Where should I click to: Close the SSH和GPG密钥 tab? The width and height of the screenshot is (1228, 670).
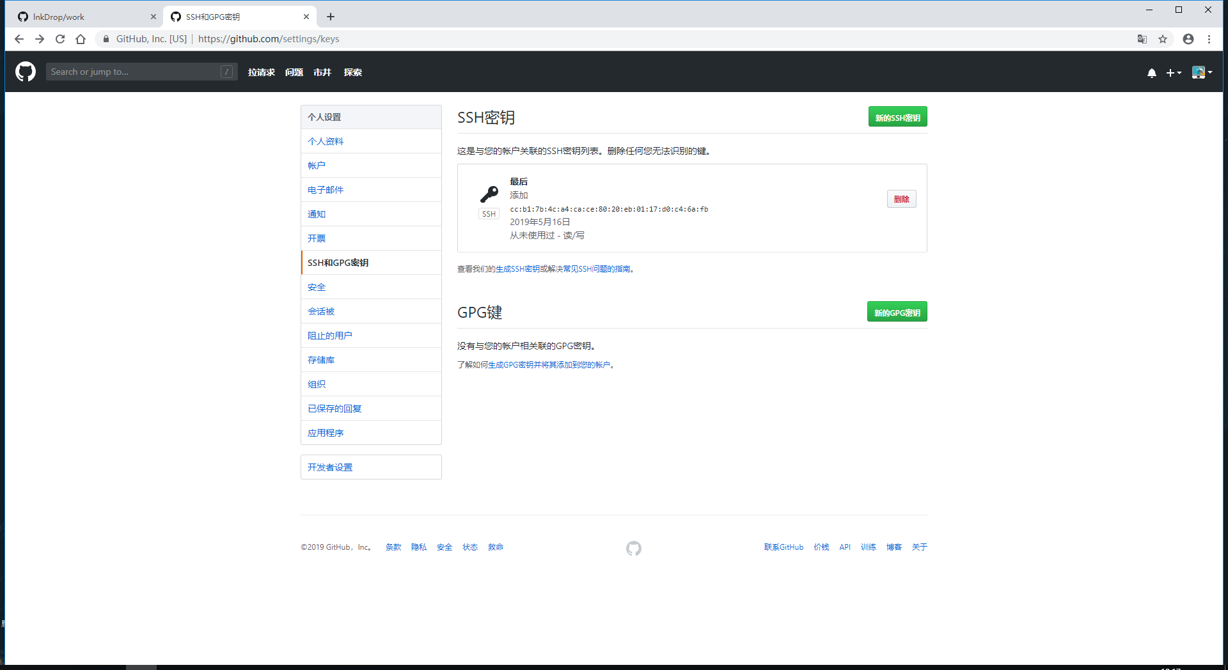pos(306,17)
